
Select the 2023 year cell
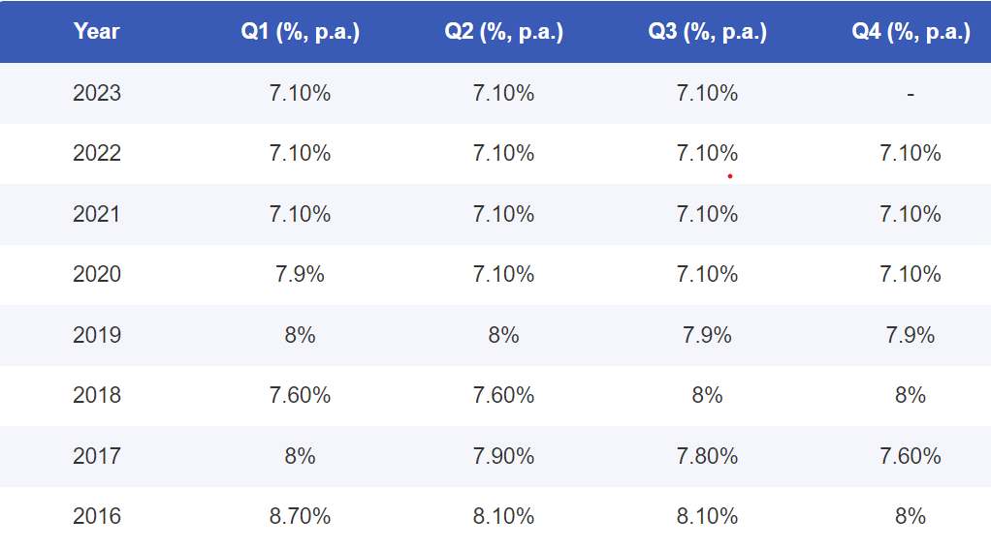pyautogui.click(x=97, y=94)
